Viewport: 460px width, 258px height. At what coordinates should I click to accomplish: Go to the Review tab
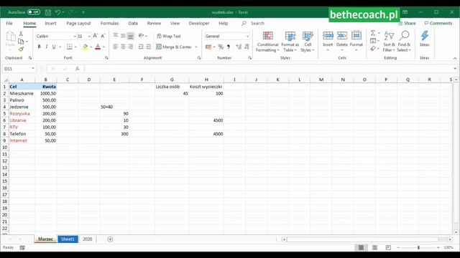pos(154,23)
